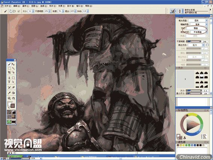Open the pattern selector in the toolbox

(9, 117)
